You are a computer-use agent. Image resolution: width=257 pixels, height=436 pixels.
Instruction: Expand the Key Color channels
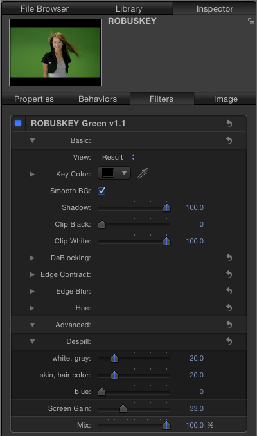(32, 174)
